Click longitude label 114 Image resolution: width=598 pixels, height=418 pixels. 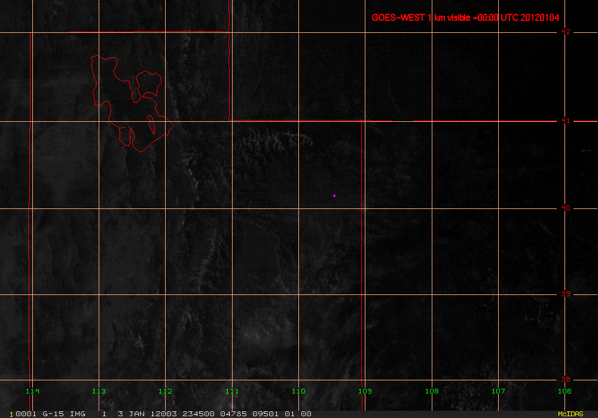[x=32, y=391]
